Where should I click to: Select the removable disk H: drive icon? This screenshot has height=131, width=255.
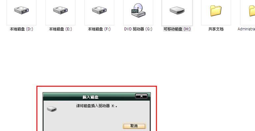click(x=177, y=10)
